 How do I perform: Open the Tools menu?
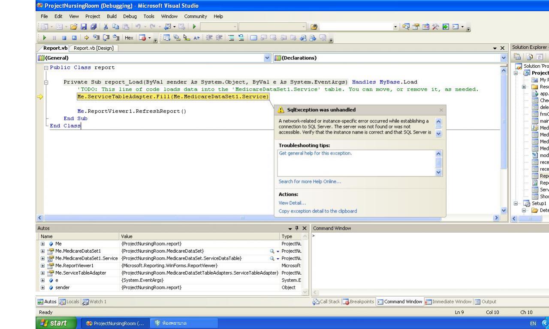click(x=149, y=16)
